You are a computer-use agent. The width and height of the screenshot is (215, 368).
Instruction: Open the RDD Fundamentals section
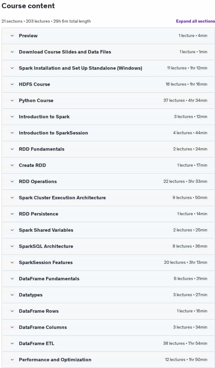[108, 149]
